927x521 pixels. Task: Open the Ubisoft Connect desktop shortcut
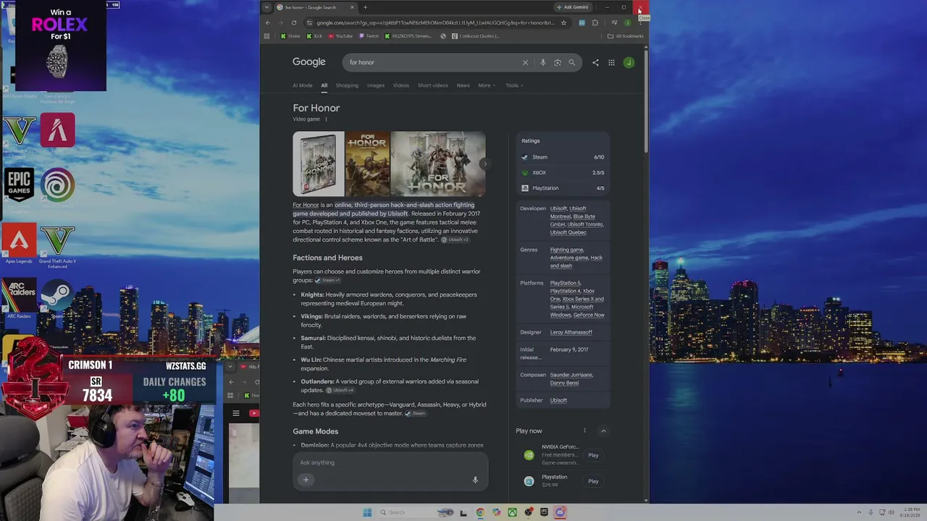58,185
